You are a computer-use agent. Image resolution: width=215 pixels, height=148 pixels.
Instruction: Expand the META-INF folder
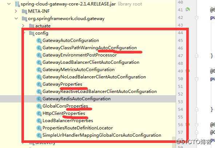click(x=16, y=11)
